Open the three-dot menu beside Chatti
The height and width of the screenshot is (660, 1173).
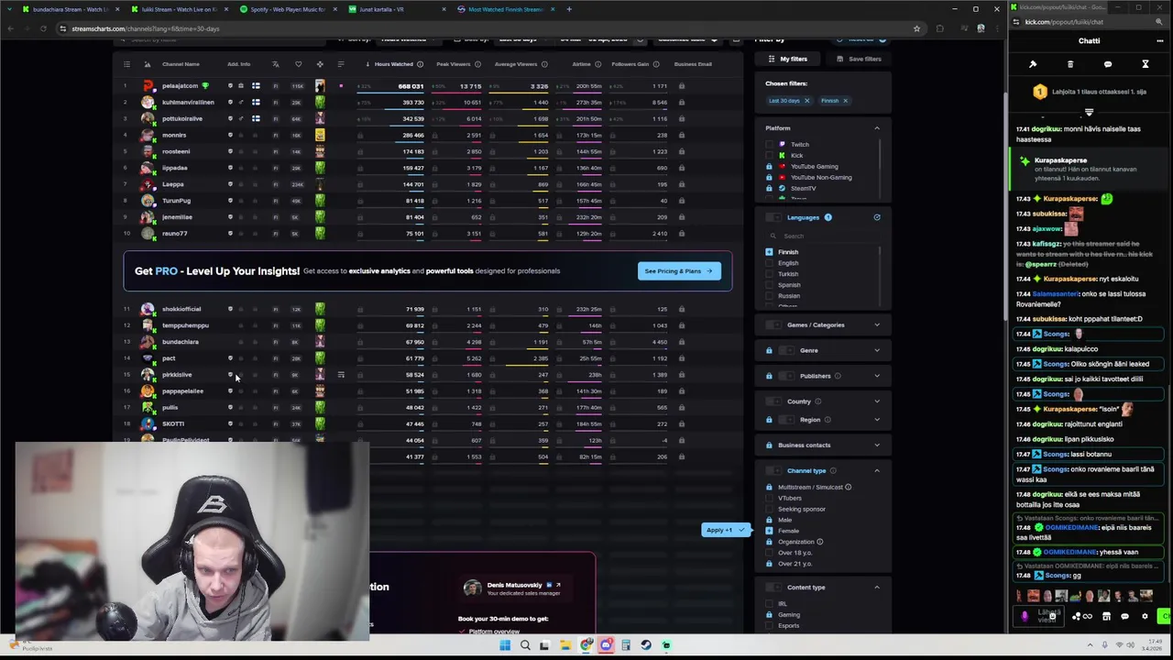(1160, 40)
